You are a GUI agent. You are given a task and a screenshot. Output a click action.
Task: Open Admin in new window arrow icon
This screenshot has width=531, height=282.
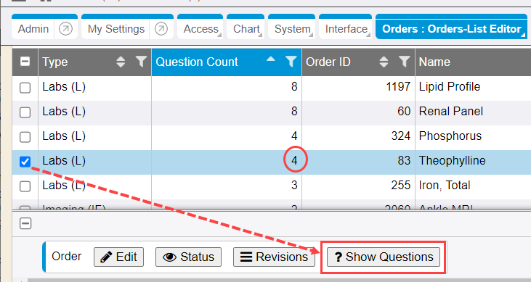click(65, 29)
